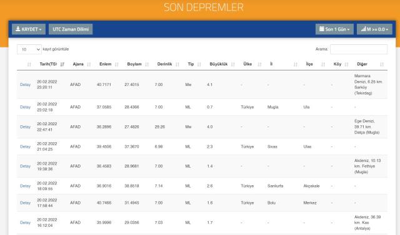Sort by Ülke column sort icon
400x235 pixels.
pos(259,64)
